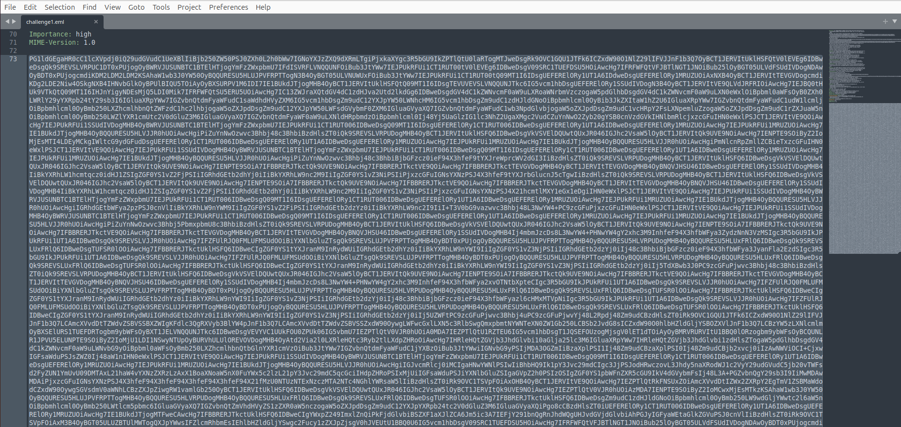
Task: Click the '1.0' version value
Action: click(89, 42)
